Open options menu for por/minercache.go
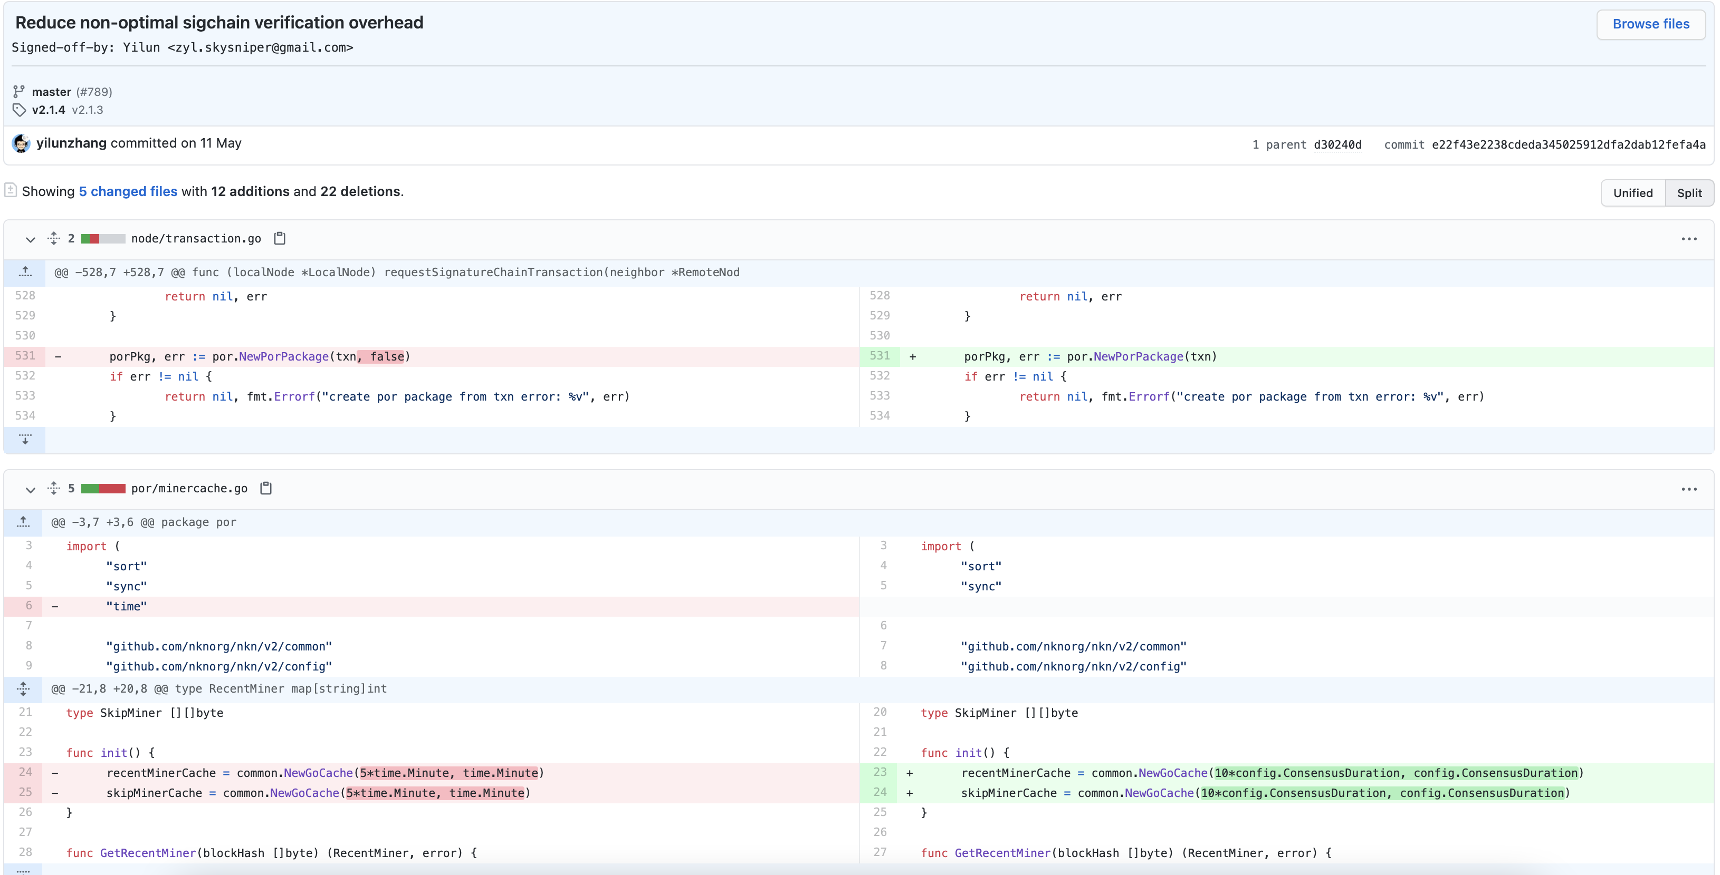Viewport: 1720px width, 875px height. pos(1689,489)
